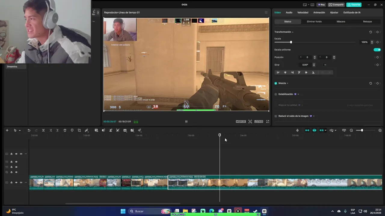Toggle main track magnet in the timeline toolbar
The image size is (385, 216).
(x=307, y=130)
